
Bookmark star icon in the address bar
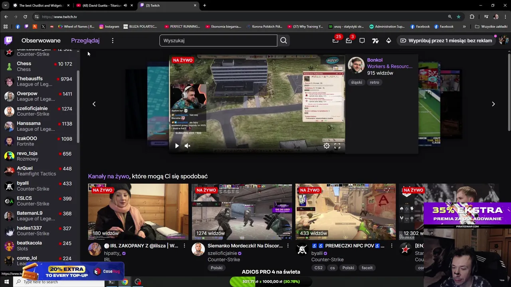pyautogui.click(x=459, y=17)
